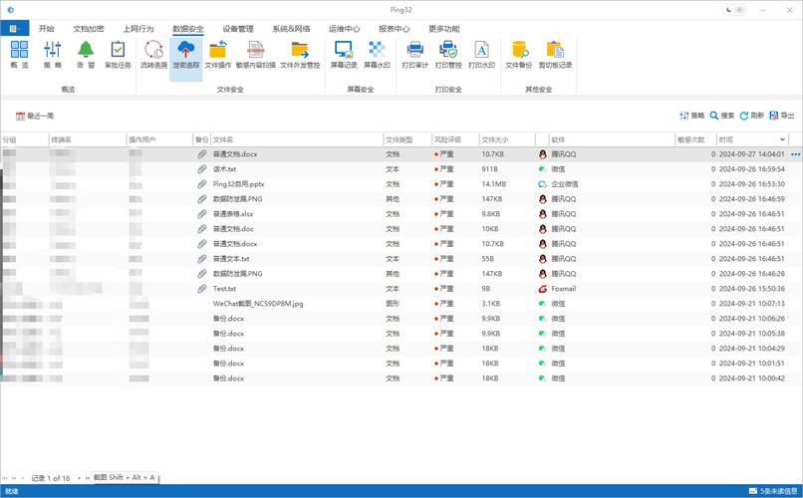Select the 泄密追踪 cloud upload icon
This screenshot has height=498, width=803.
point(186,49)
